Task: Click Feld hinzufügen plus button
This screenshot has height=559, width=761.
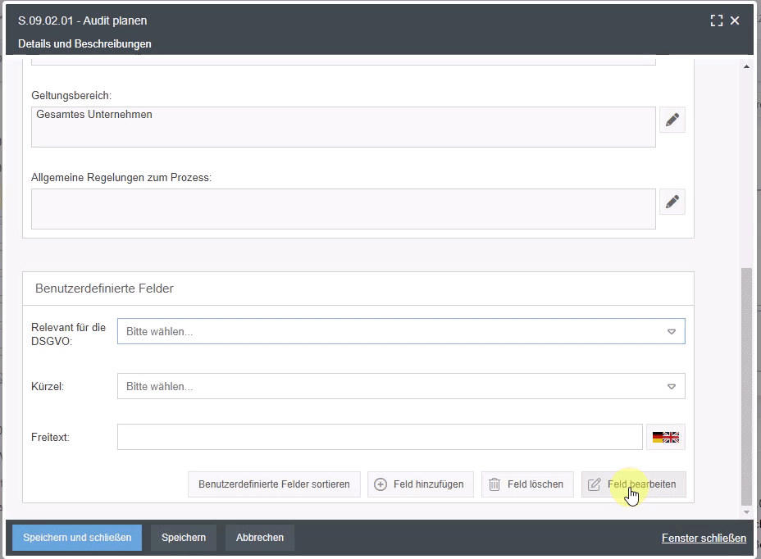Action: tap(419, 484)
